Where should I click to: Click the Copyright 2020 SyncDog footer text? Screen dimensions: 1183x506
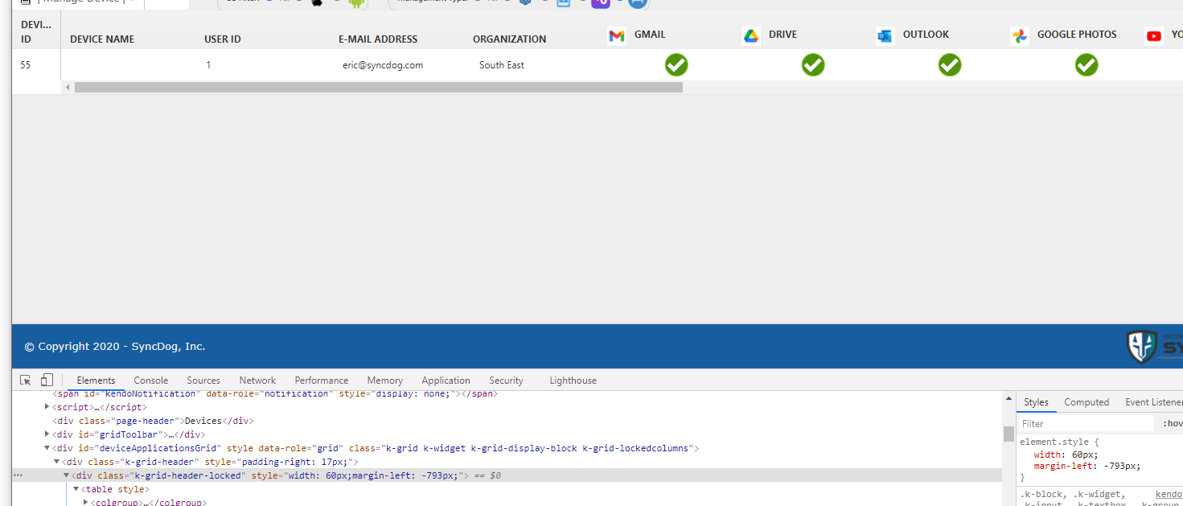click(115, 347)
